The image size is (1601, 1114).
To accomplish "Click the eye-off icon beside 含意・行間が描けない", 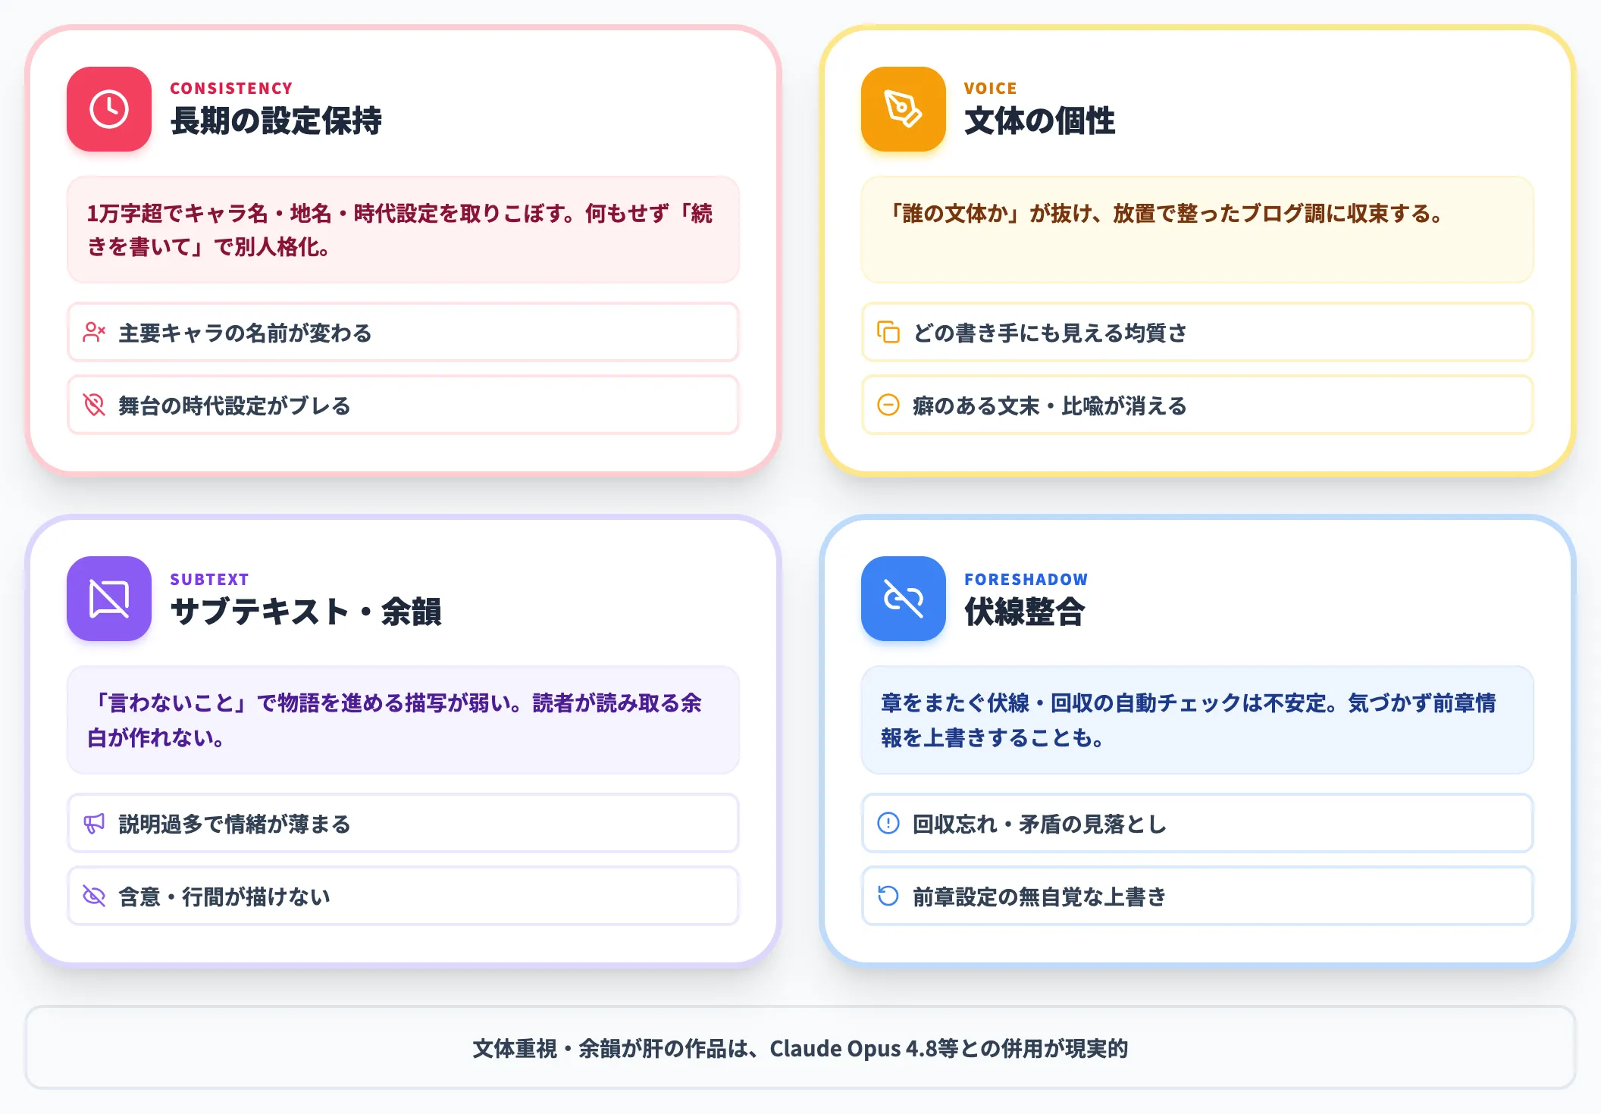I will tap(94, 896).
